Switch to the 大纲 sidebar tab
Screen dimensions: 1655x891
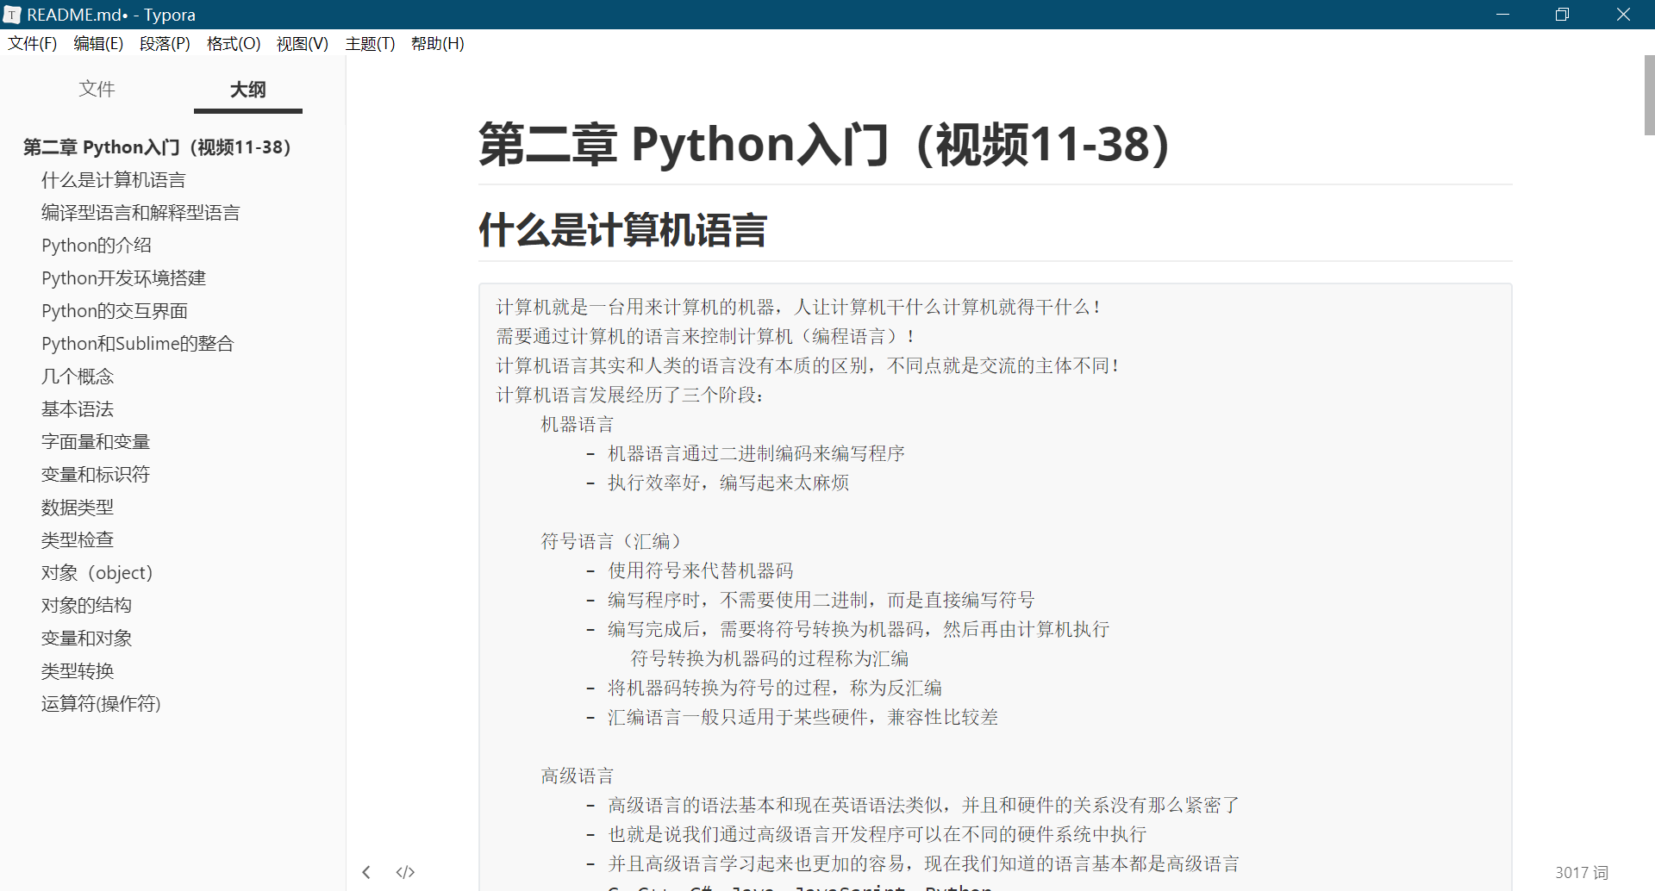tap(248, 89)
